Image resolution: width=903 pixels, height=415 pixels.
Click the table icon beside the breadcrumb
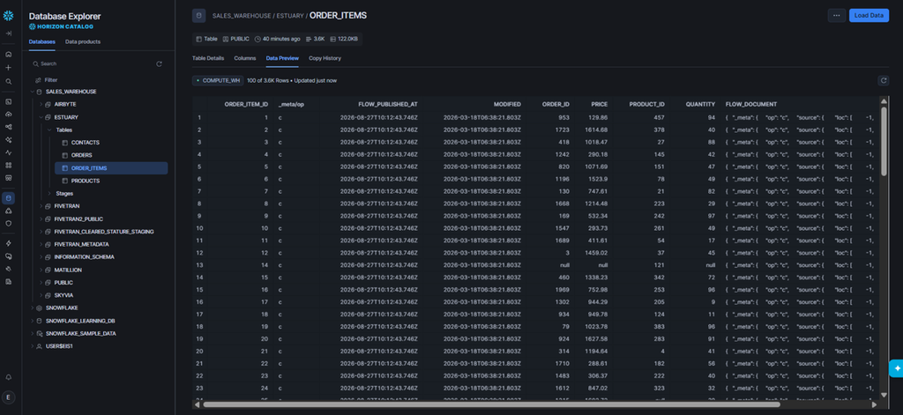(198, 16)
